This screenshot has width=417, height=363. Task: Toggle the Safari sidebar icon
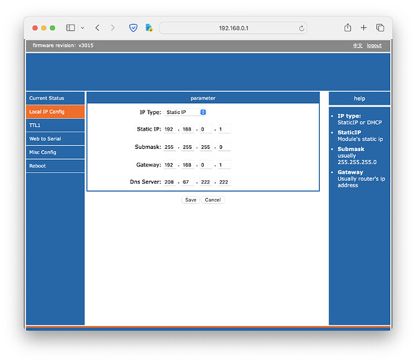click(70, 28)
